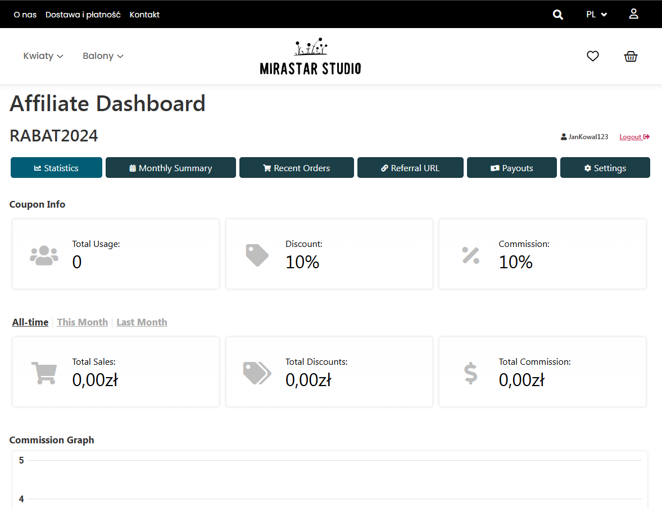Click the Commission 10% value

pyautogui.click(x=515, y=262)
